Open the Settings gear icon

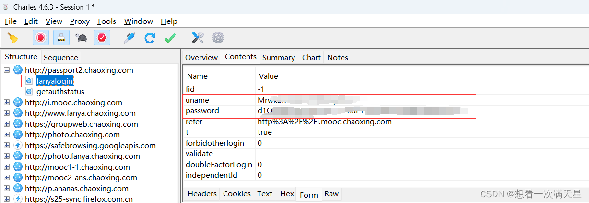pyautogui.click(x=218, y=38)
